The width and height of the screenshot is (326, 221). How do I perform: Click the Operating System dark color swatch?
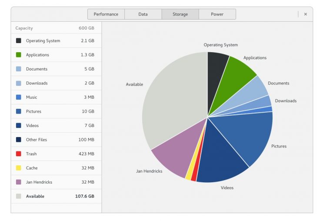[19, 41]
